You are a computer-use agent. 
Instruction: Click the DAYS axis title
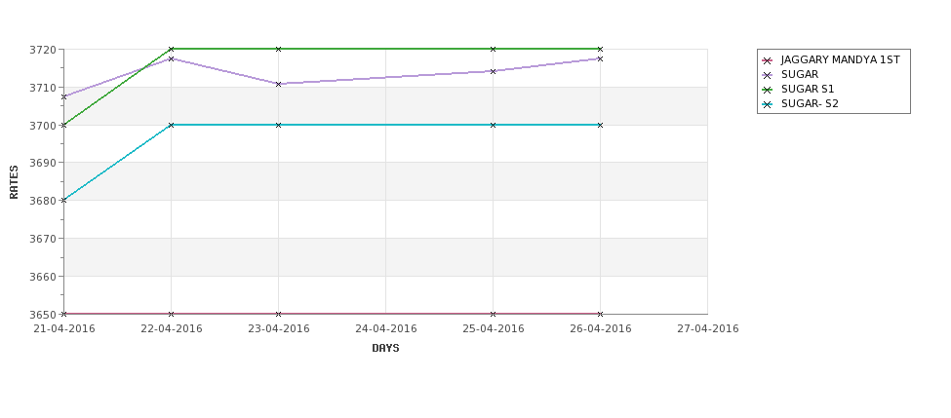point(385,349)
